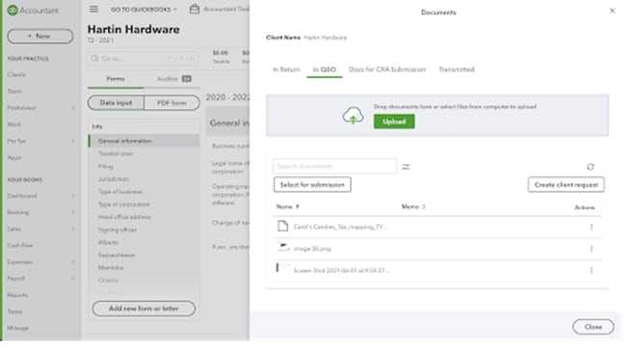Viewport: 637px width, 353px height.
Task: Sort documents by Name column
Action: (x=287, y=206)
